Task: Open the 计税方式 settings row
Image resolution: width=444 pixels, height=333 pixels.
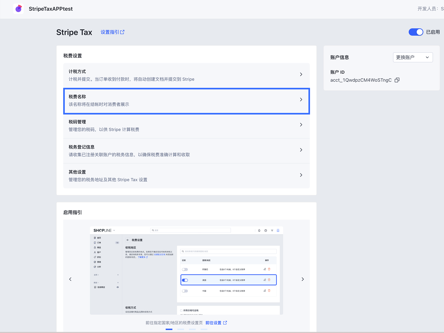Action: coord(186,75)
